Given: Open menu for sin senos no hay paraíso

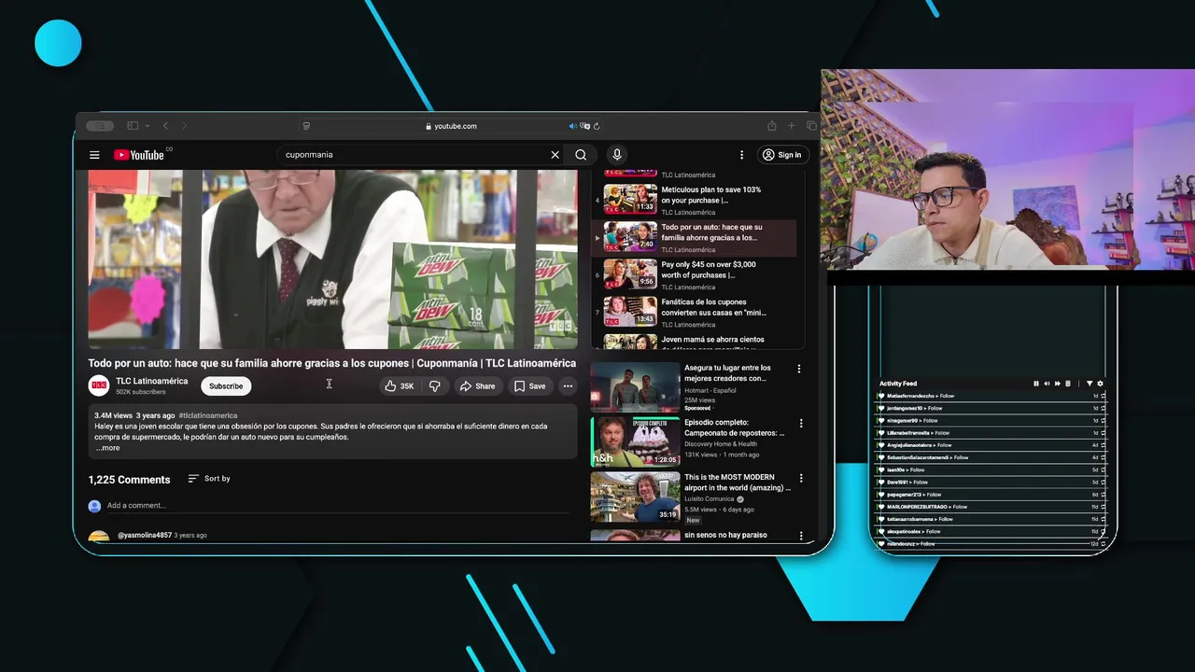Looking at the screenshot, I should point(800,536).
